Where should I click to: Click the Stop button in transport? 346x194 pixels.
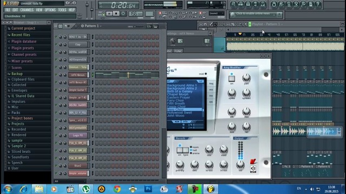pyautogui.click(x=116, y=13)
